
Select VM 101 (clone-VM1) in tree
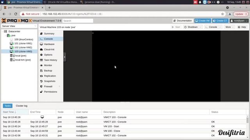(23, 43)
